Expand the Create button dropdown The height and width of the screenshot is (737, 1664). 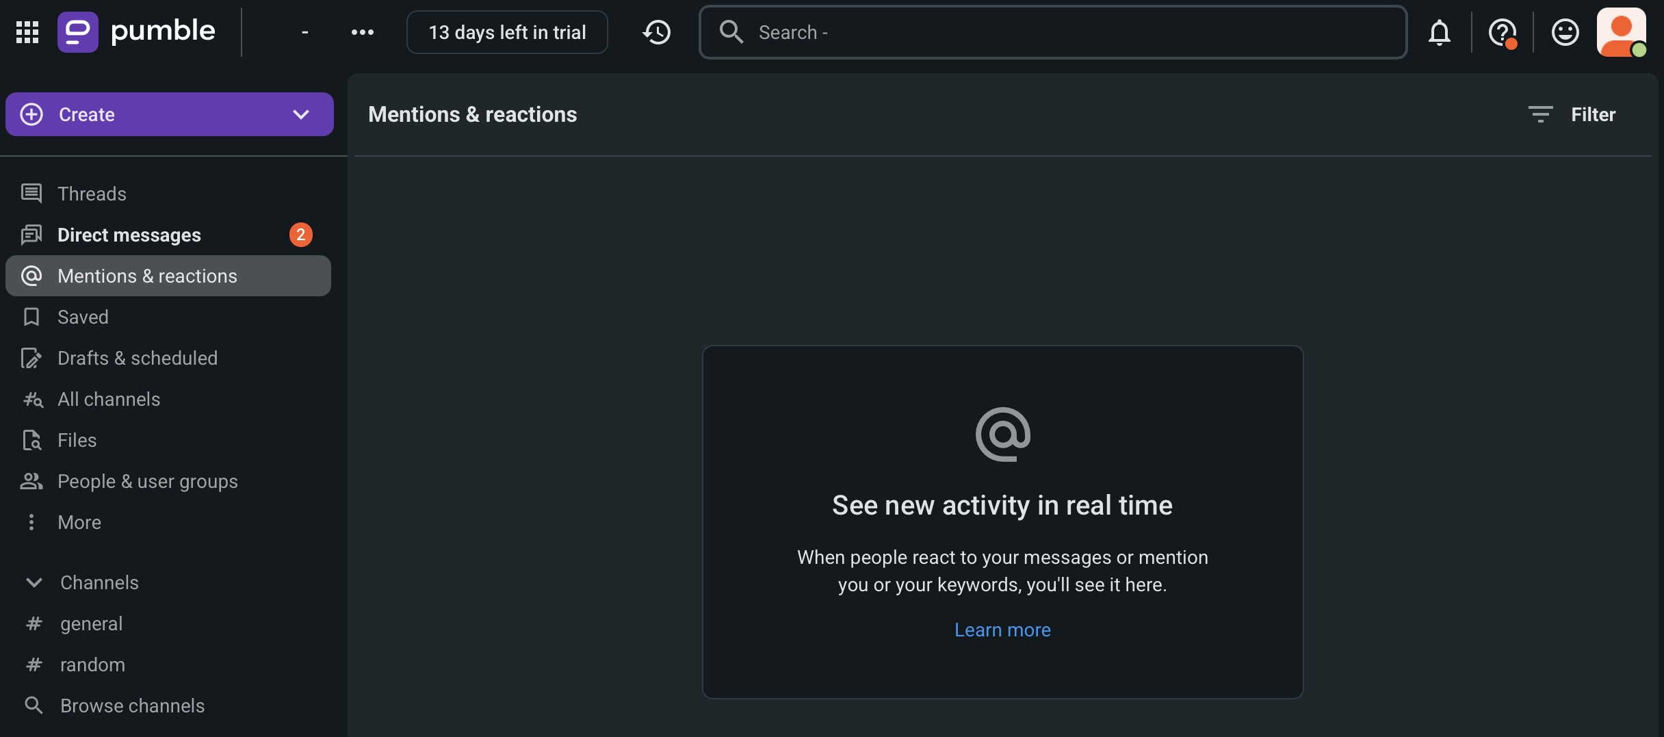(x=302, y=114)
